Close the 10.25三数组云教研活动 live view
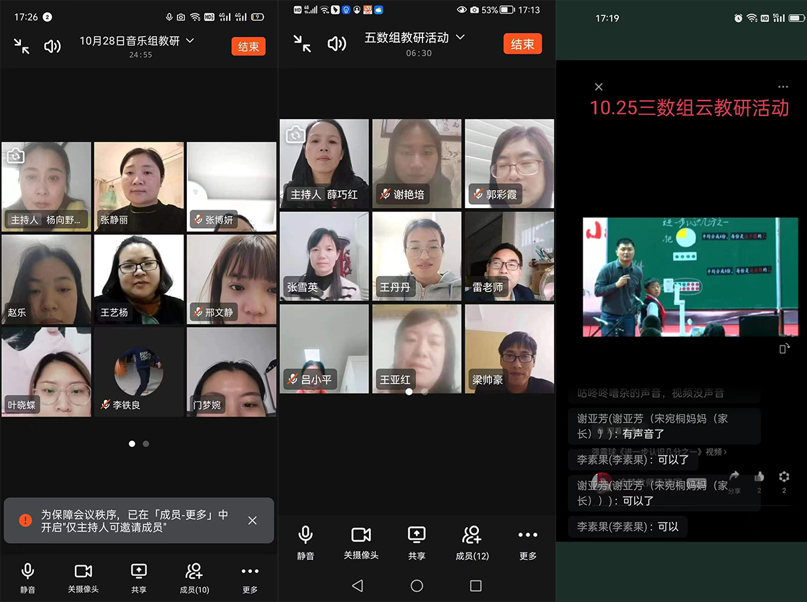The image size is (807, 602). pos(599,87)
